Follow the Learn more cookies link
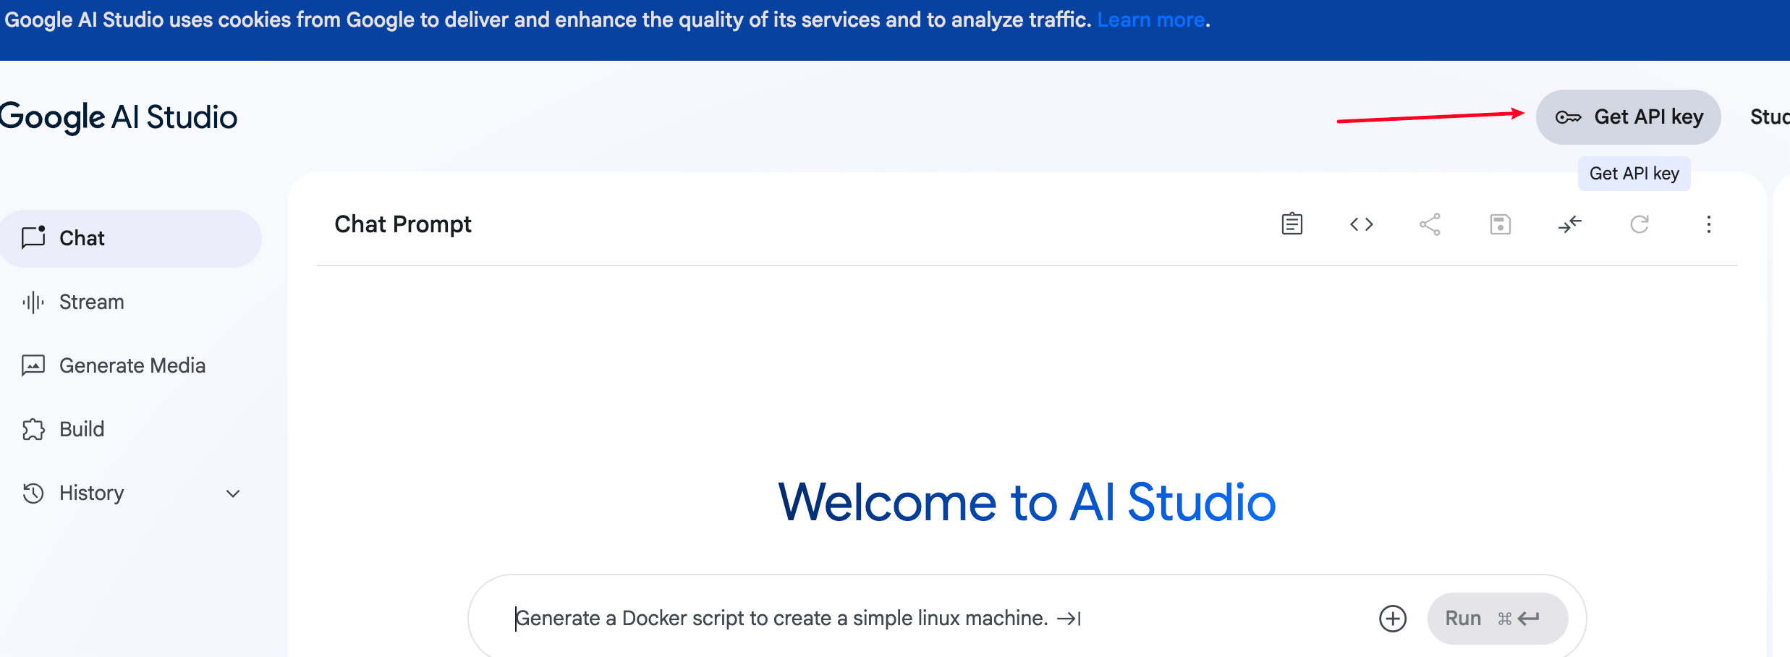 pyautogui.click(x=1150, y=20)
